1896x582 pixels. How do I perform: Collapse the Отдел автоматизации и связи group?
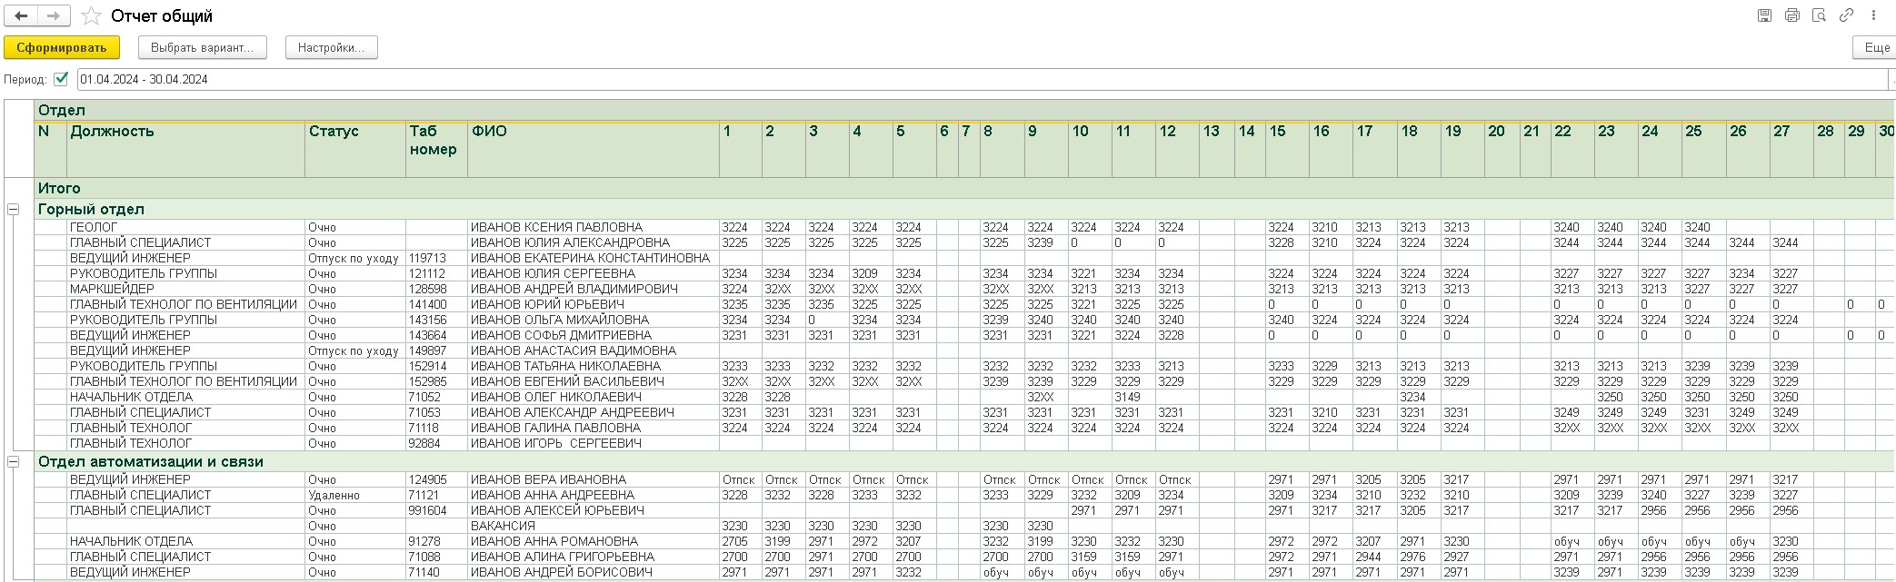(14, 462)
